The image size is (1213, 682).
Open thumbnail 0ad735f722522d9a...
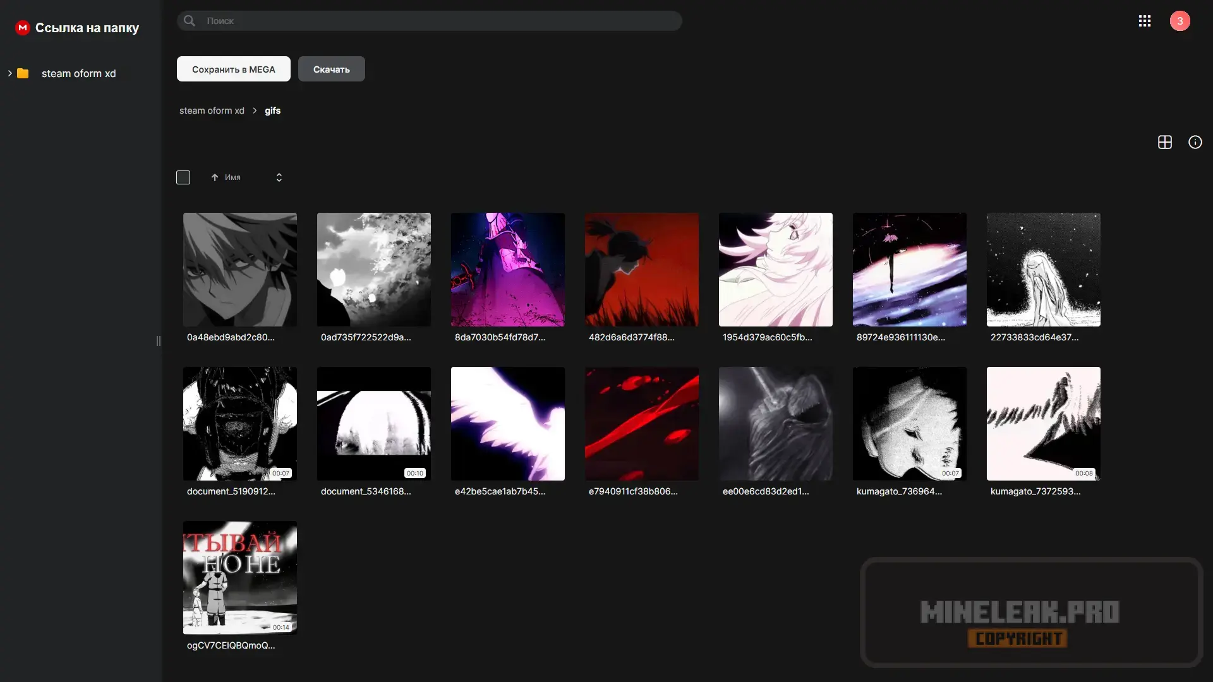374,270
